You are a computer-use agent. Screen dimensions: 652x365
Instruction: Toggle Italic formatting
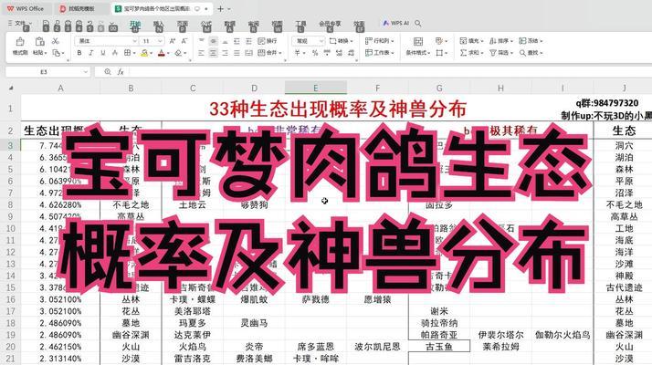91,53
